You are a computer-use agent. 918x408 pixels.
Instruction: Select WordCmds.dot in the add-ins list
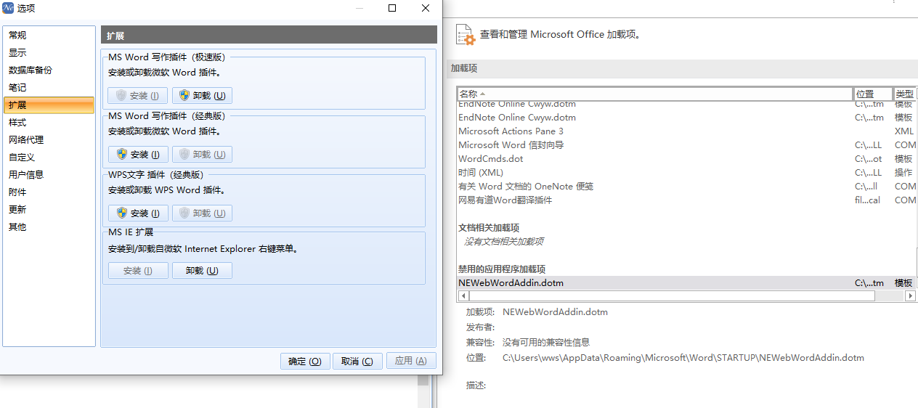tap(686, 158)
